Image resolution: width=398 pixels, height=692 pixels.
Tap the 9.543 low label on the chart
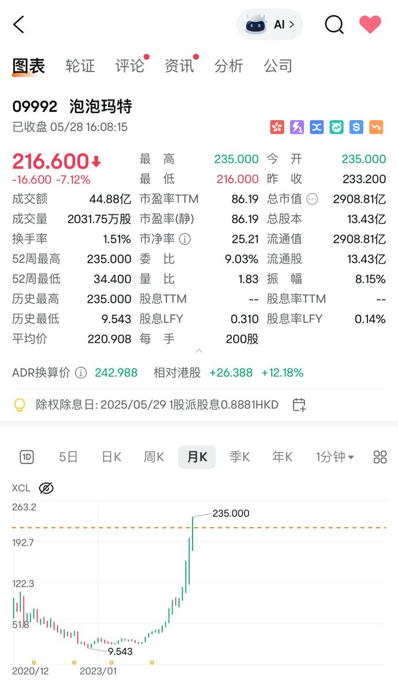tap(120, 651)
